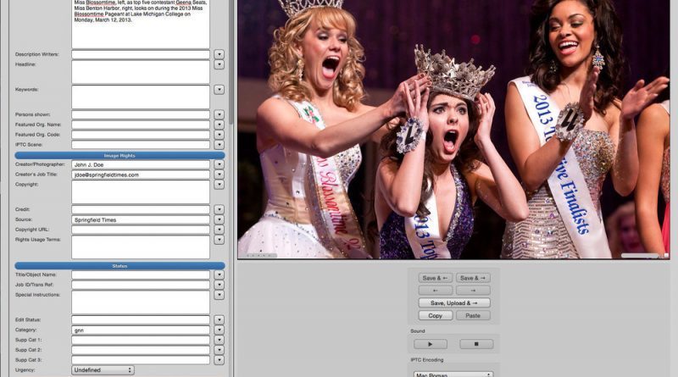Open the dropdown arrow beside Headline field

pos(219,65)
